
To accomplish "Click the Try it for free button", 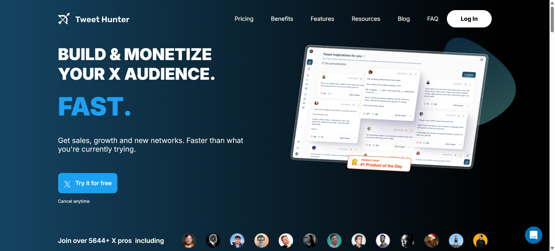I will pyautogui.click(x=88, y=183).
